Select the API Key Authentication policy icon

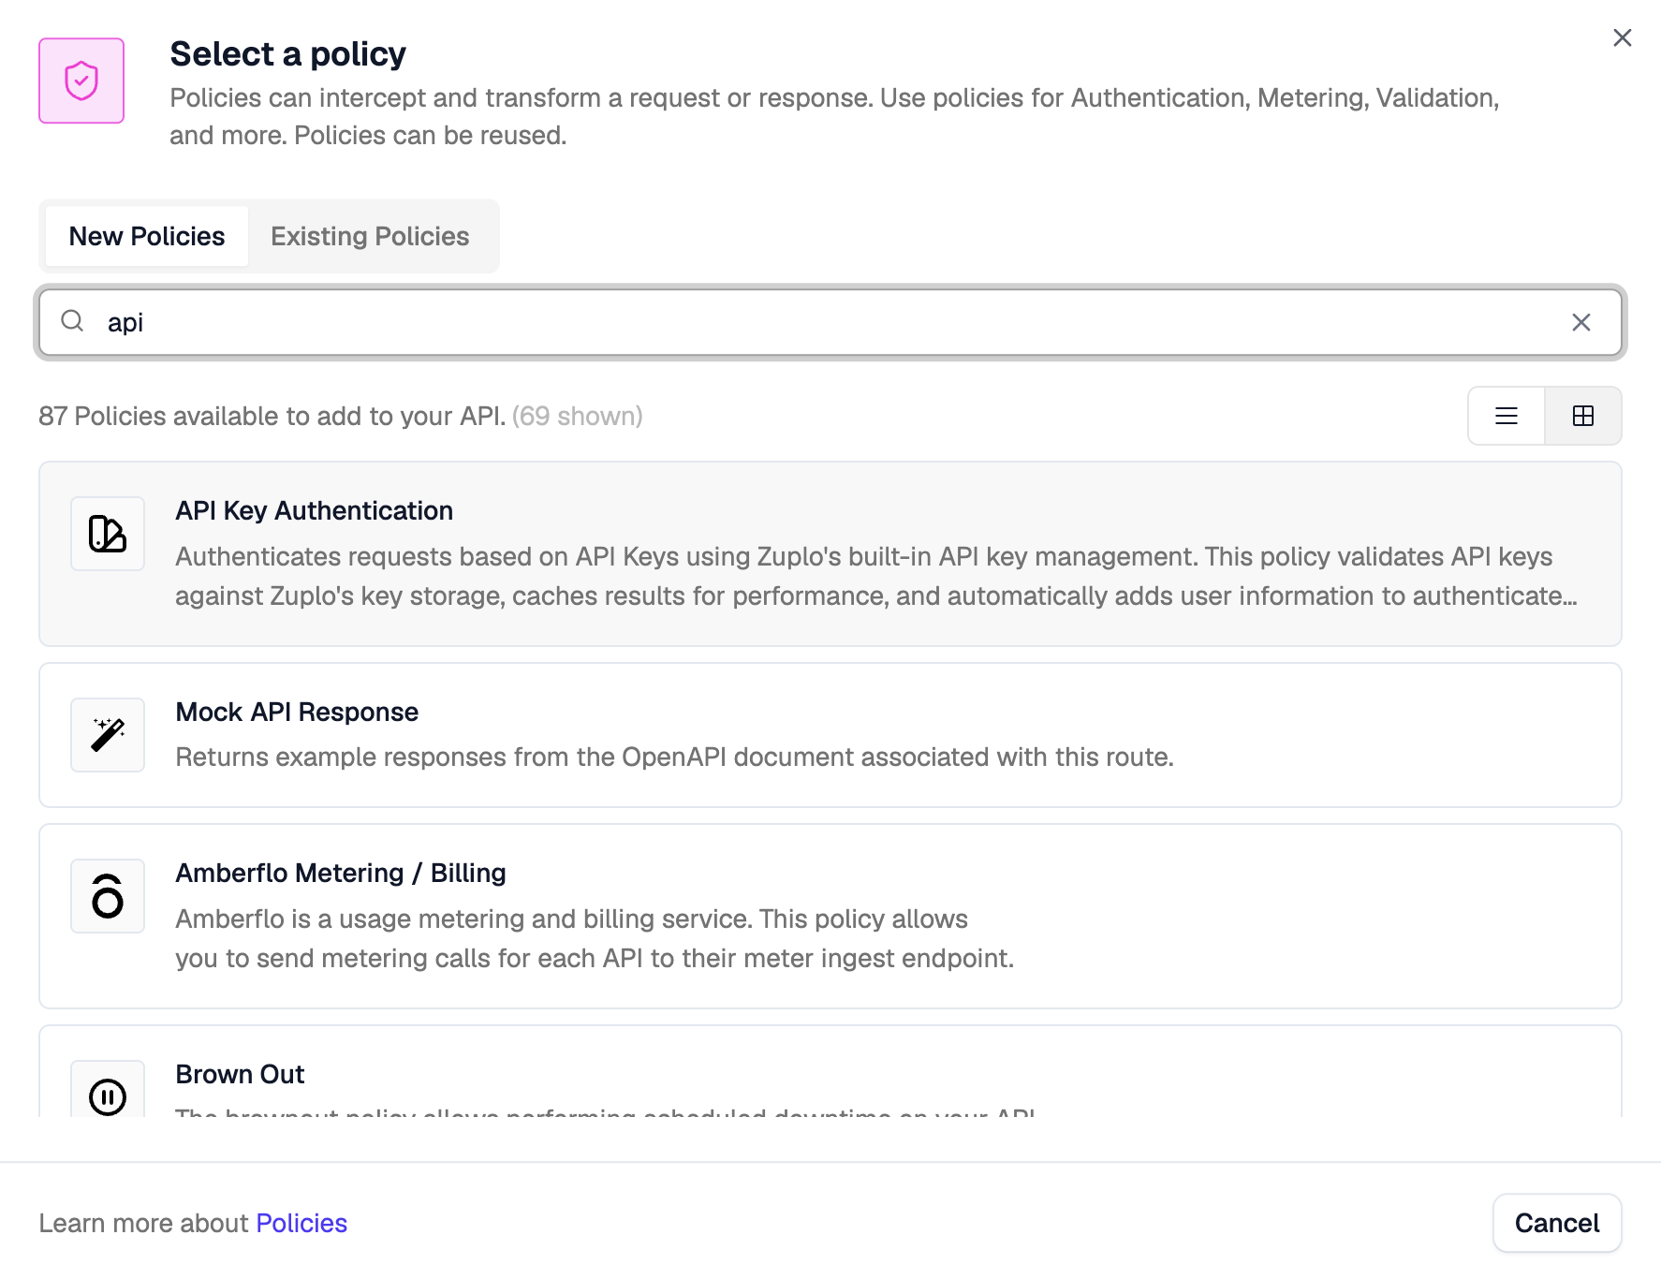pos(107,534)
